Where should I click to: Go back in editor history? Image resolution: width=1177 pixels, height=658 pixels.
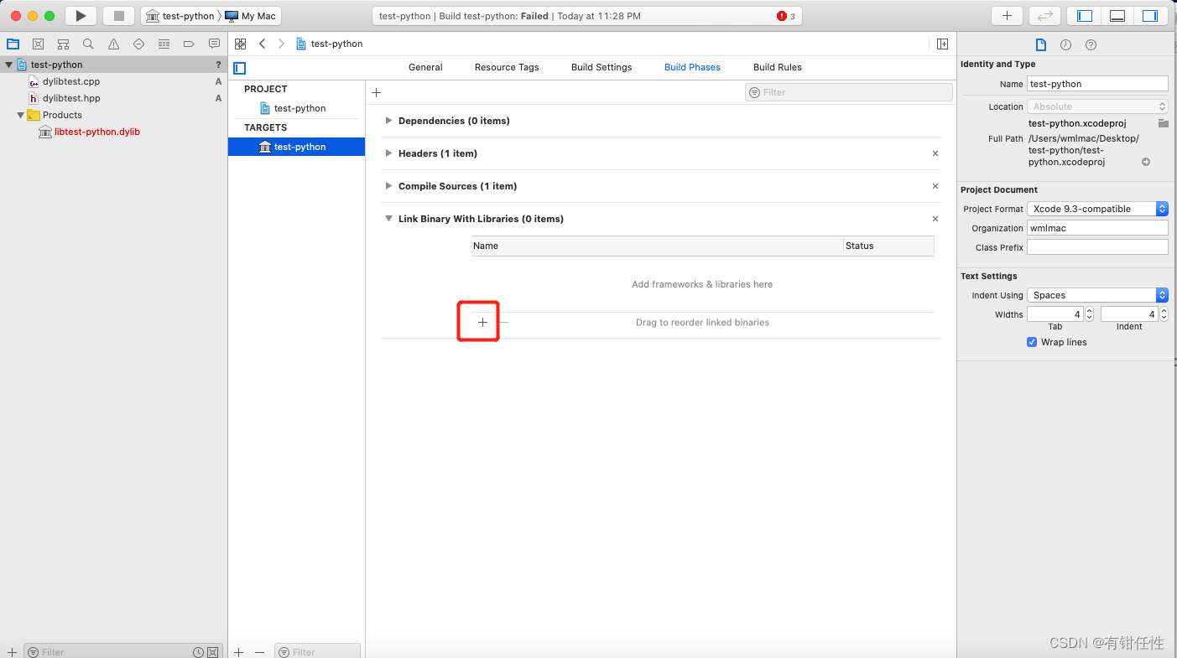pos(263,44)
